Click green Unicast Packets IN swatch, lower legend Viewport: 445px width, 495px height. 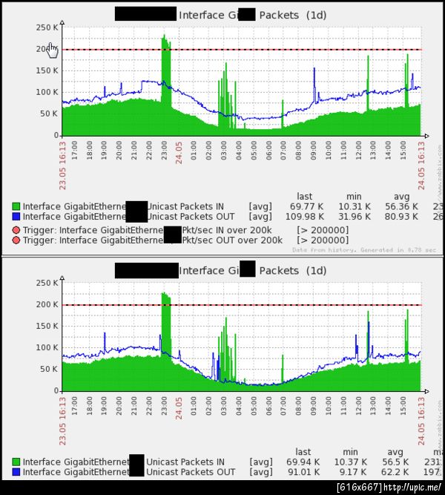click(16, 462)
